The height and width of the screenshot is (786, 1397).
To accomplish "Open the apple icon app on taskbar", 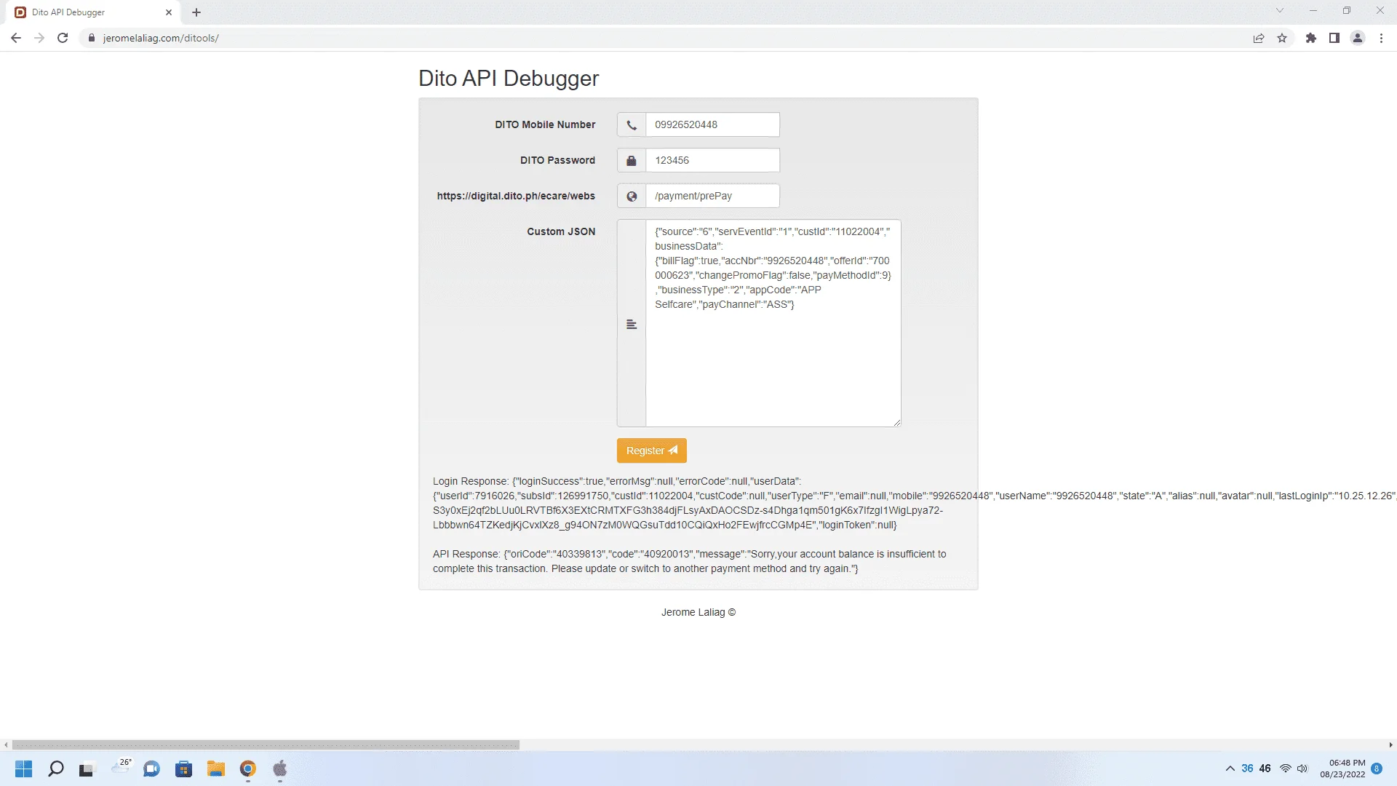I will click(x=280, y=769).
